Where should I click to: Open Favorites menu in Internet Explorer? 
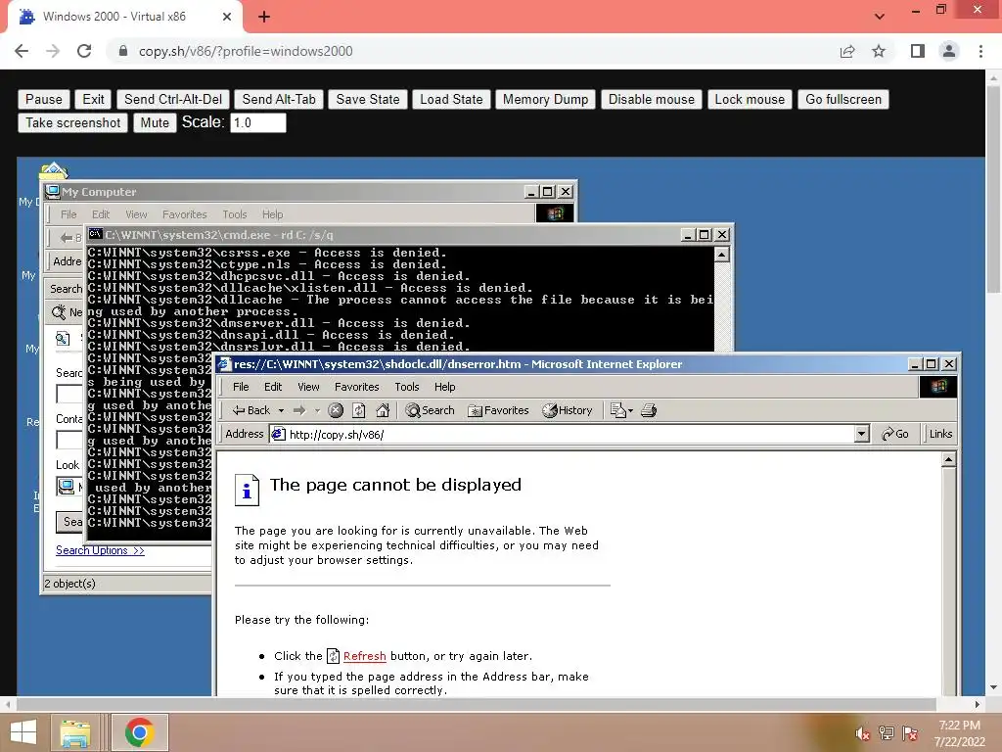click(356, 387)
